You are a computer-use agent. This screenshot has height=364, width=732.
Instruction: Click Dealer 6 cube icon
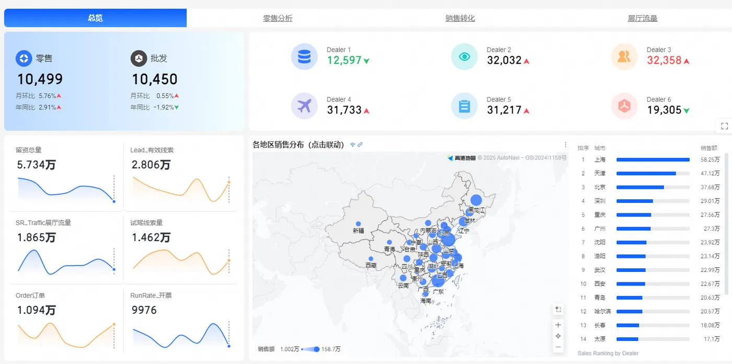coord(624,106)
